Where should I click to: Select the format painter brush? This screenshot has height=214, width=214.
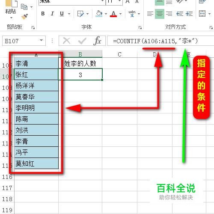[x=24, y=17]
